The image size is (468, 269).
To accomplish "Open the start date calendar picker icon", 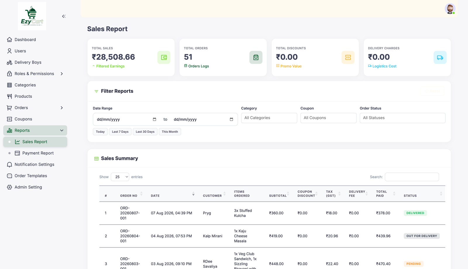I will point(154,119).
